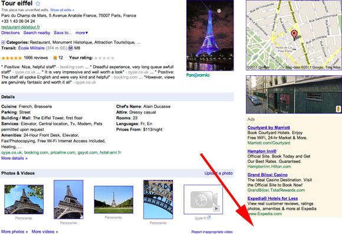342x234 pixels.
Task: Click the orange review badge icon
Action: pos(55,58)
